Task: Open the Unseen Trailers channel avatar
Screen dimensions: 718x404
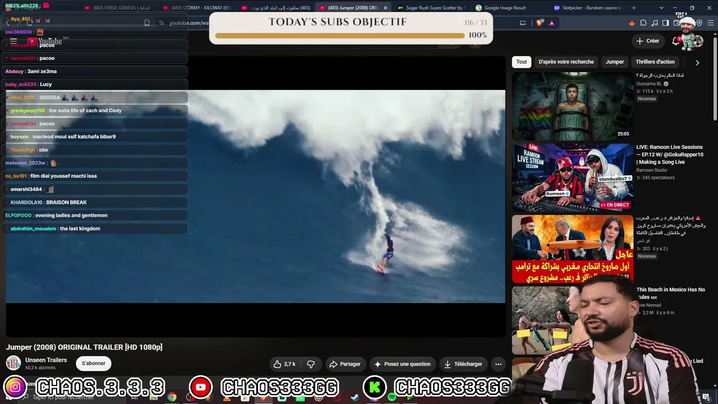Action: [13, 364]
